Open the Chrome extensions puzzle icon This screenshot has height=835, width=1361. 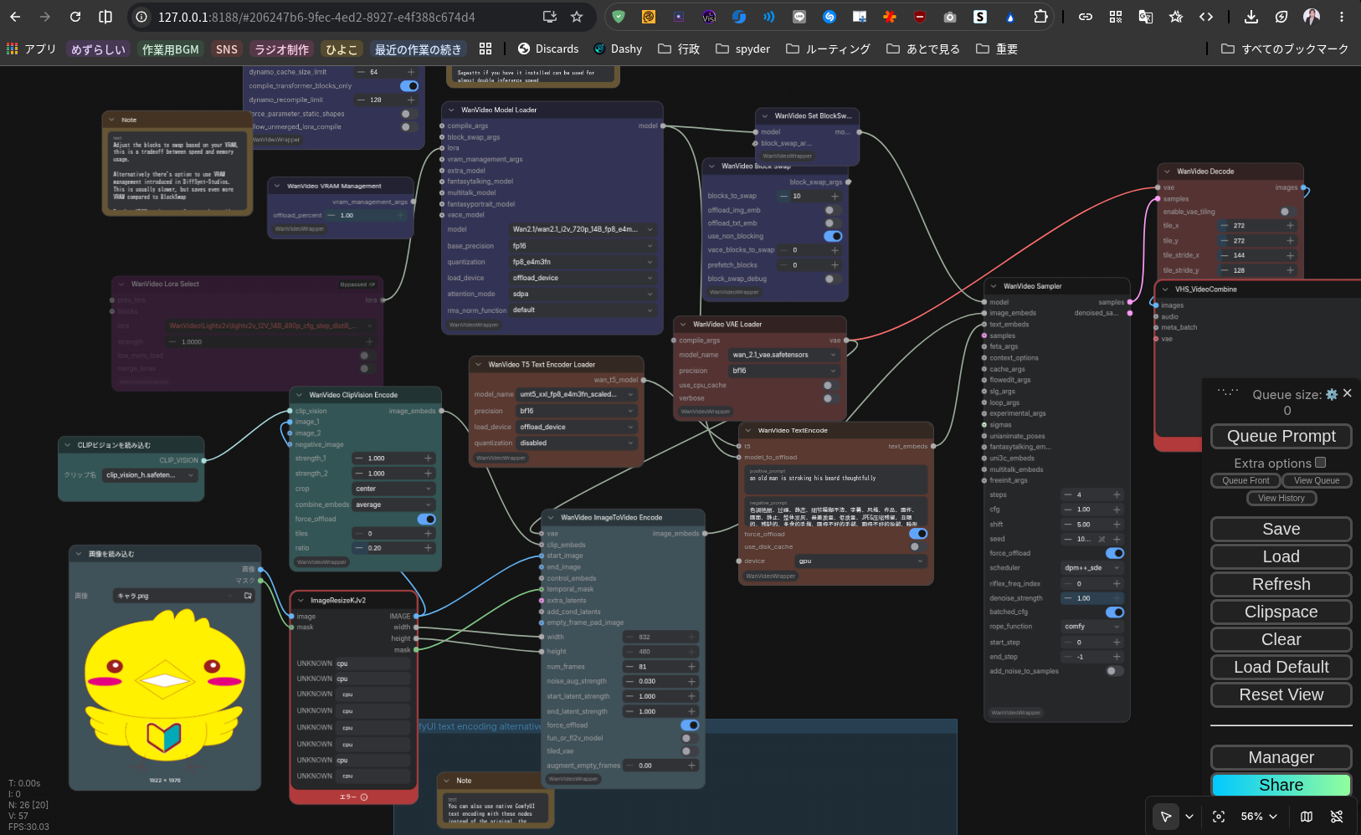1040,17
